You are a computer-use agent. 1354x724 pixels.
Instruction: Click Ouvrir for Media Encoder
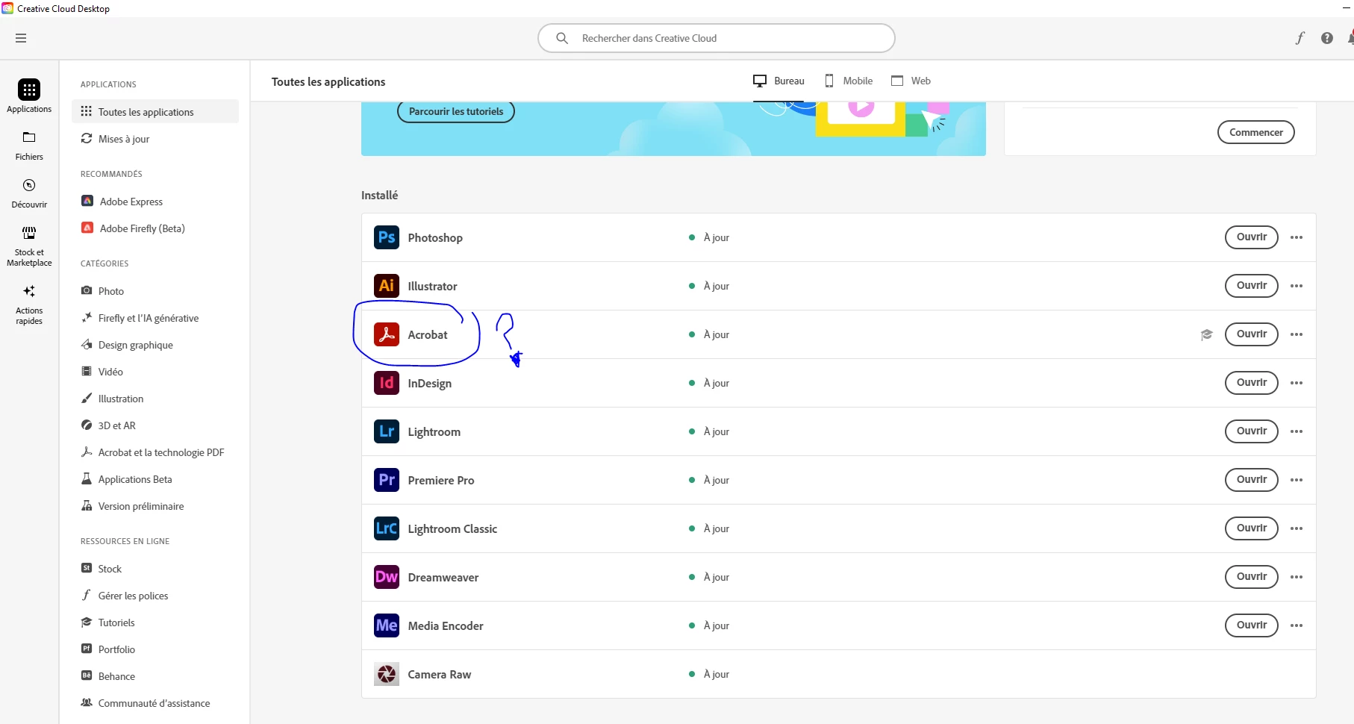click(x=1252, y=625)
